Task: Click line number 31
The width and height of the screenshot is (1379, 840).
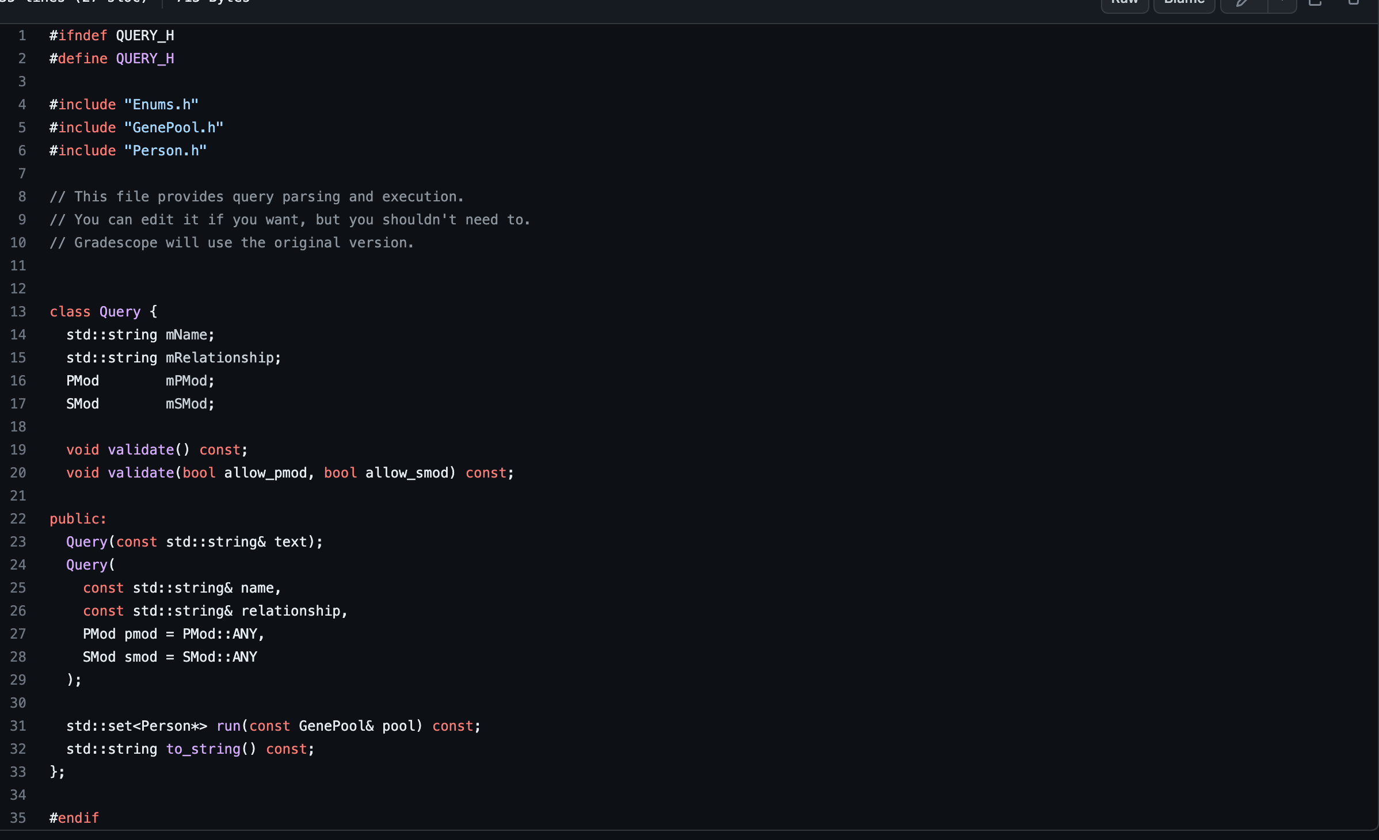Action: (18, 726)
